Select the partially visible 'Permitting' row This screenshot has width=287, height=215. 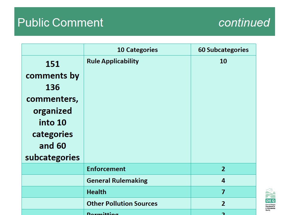103,213
